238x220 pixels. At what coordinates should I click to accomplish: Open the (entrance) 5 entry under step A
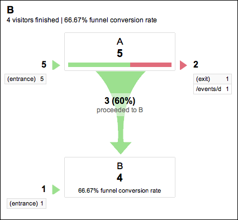pos(25,79)
